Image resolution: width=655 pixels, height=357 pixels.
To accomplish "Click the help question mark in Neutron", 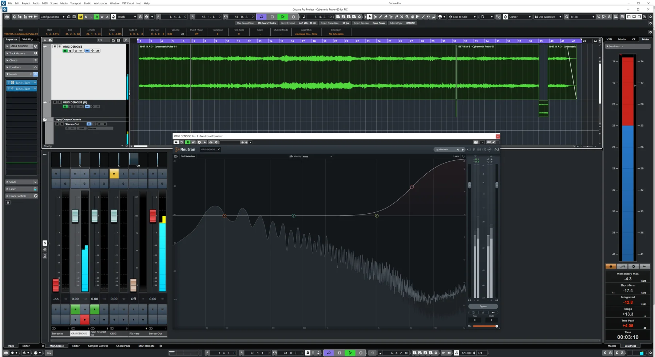I will [x=484, y=149].
